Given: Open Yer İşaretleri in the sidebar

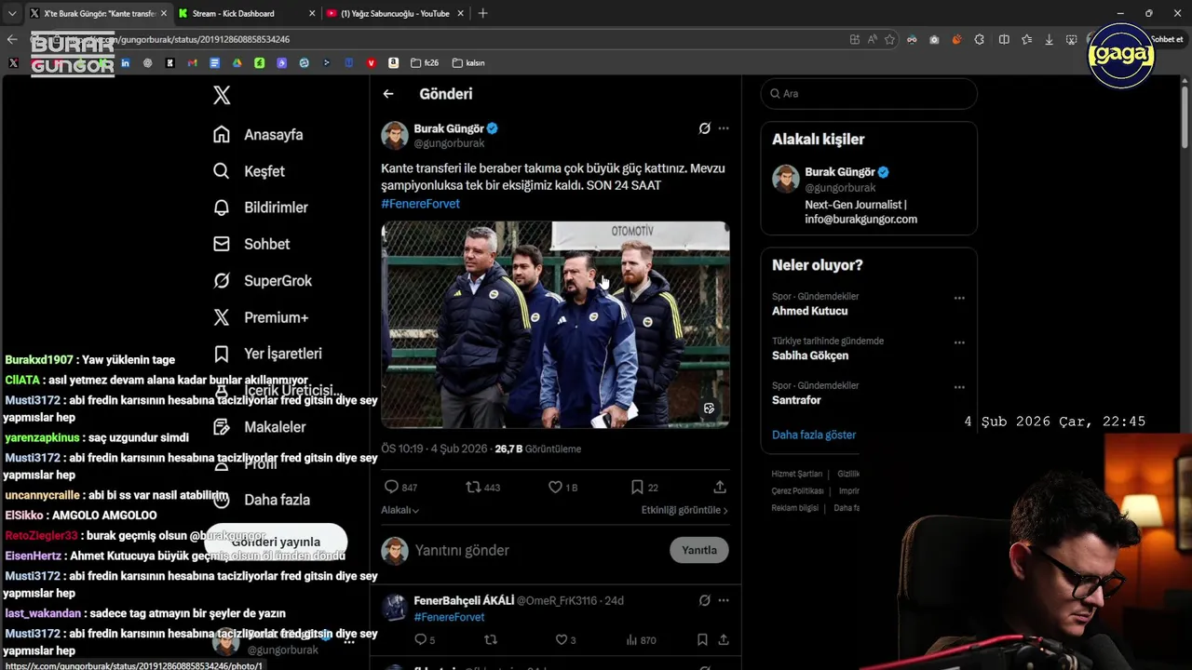Looking at the screenshot, I should pos(267,354).
